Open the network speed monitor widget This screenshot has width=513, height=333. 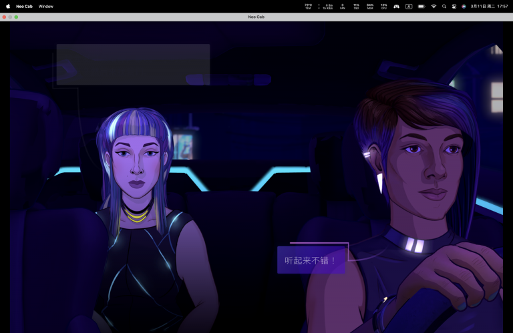point(326,7)
